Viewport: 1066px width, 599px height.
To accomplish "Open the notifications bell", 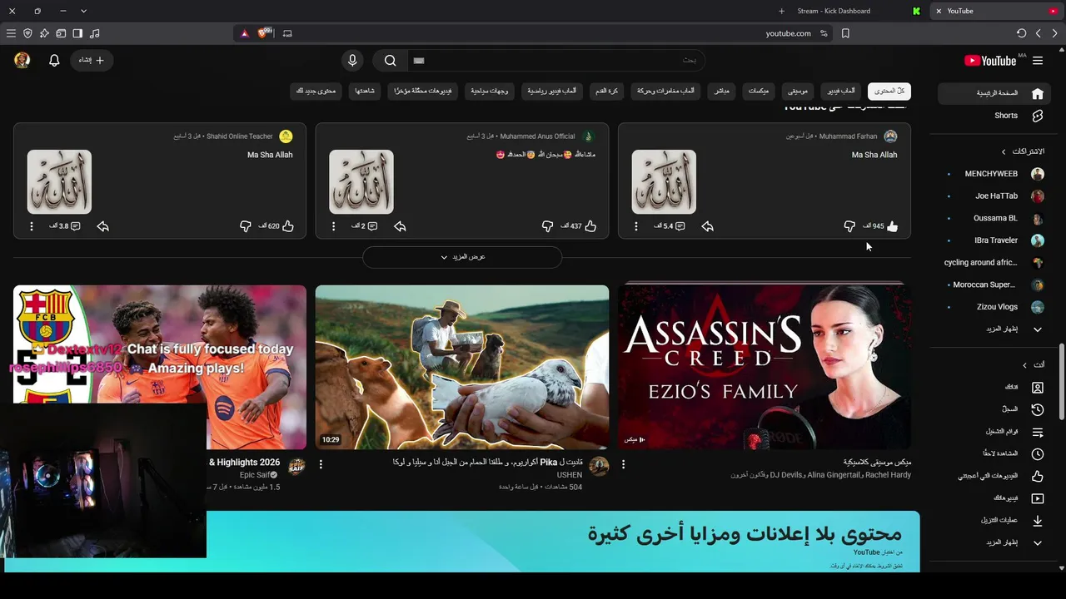I will pyautogui.click(x=54, y=61).
